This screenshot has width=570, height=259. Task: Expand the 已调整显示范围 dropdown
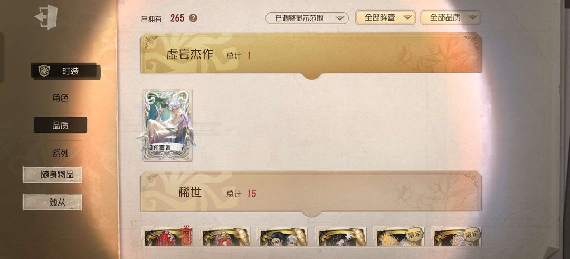[307, 18]
